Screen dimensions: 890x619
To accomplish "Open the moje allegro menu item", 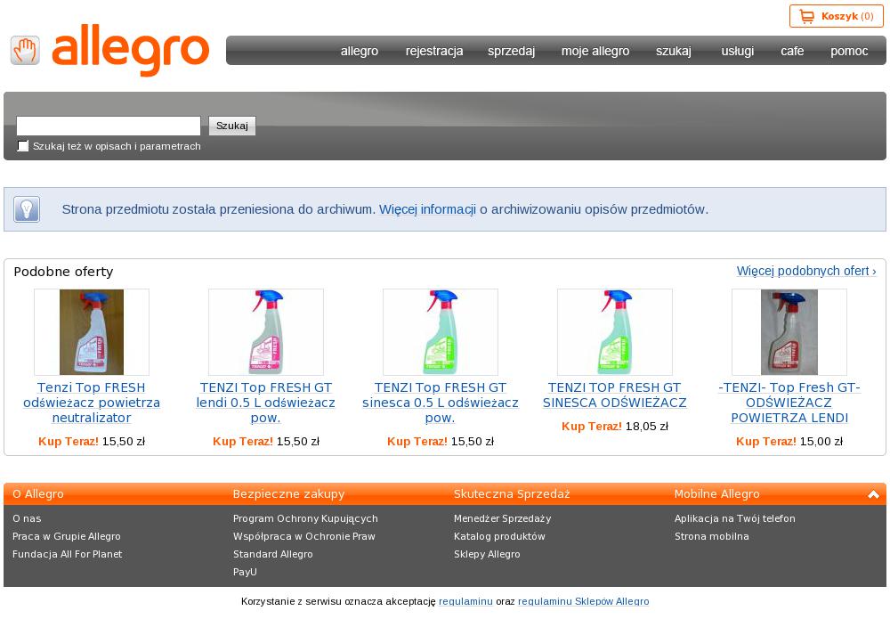I will [x=595, y=51].
